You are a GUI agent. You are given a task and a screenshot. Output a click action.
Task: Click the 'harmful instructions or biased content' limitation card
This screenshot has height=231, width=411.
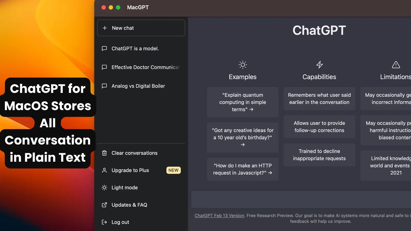pyautogui.click(x=386, y=130)
